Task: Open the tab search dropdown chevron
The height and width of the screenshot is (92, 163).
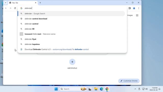Action: (6, 3)
